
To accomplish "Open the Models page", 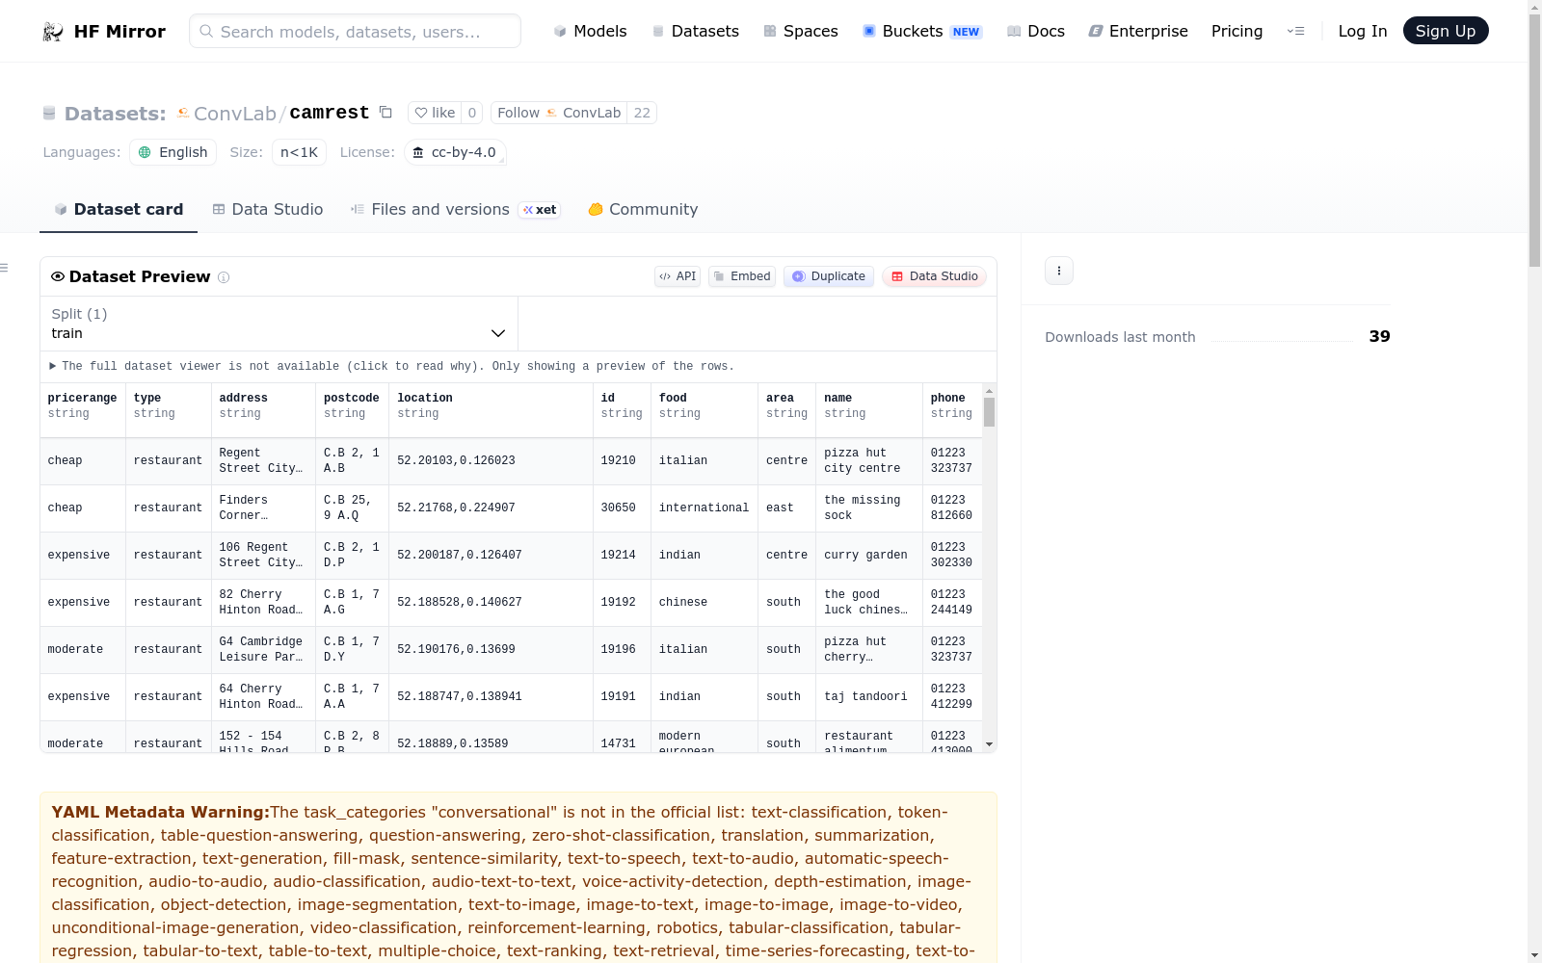I will coord(590,31).
